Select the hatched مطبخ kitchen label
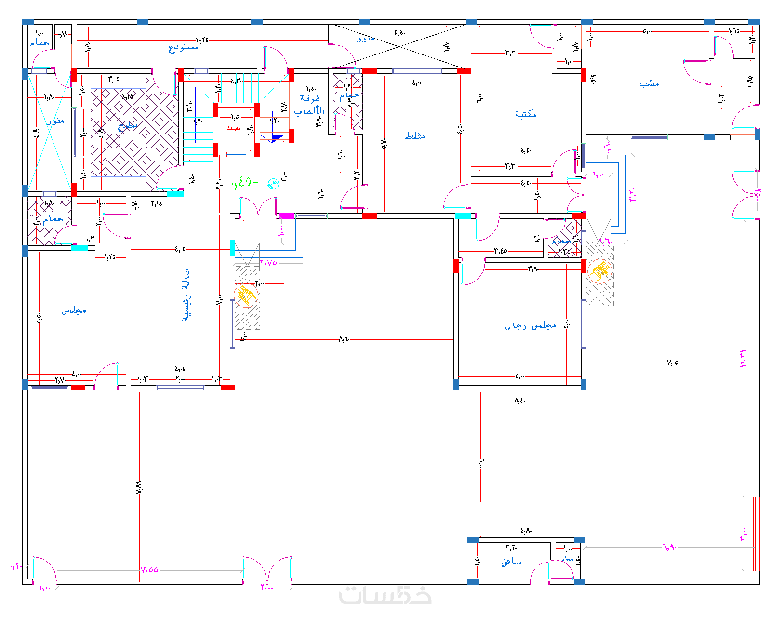This screenshot has width=771, height=617. click(x=128, y=126)
